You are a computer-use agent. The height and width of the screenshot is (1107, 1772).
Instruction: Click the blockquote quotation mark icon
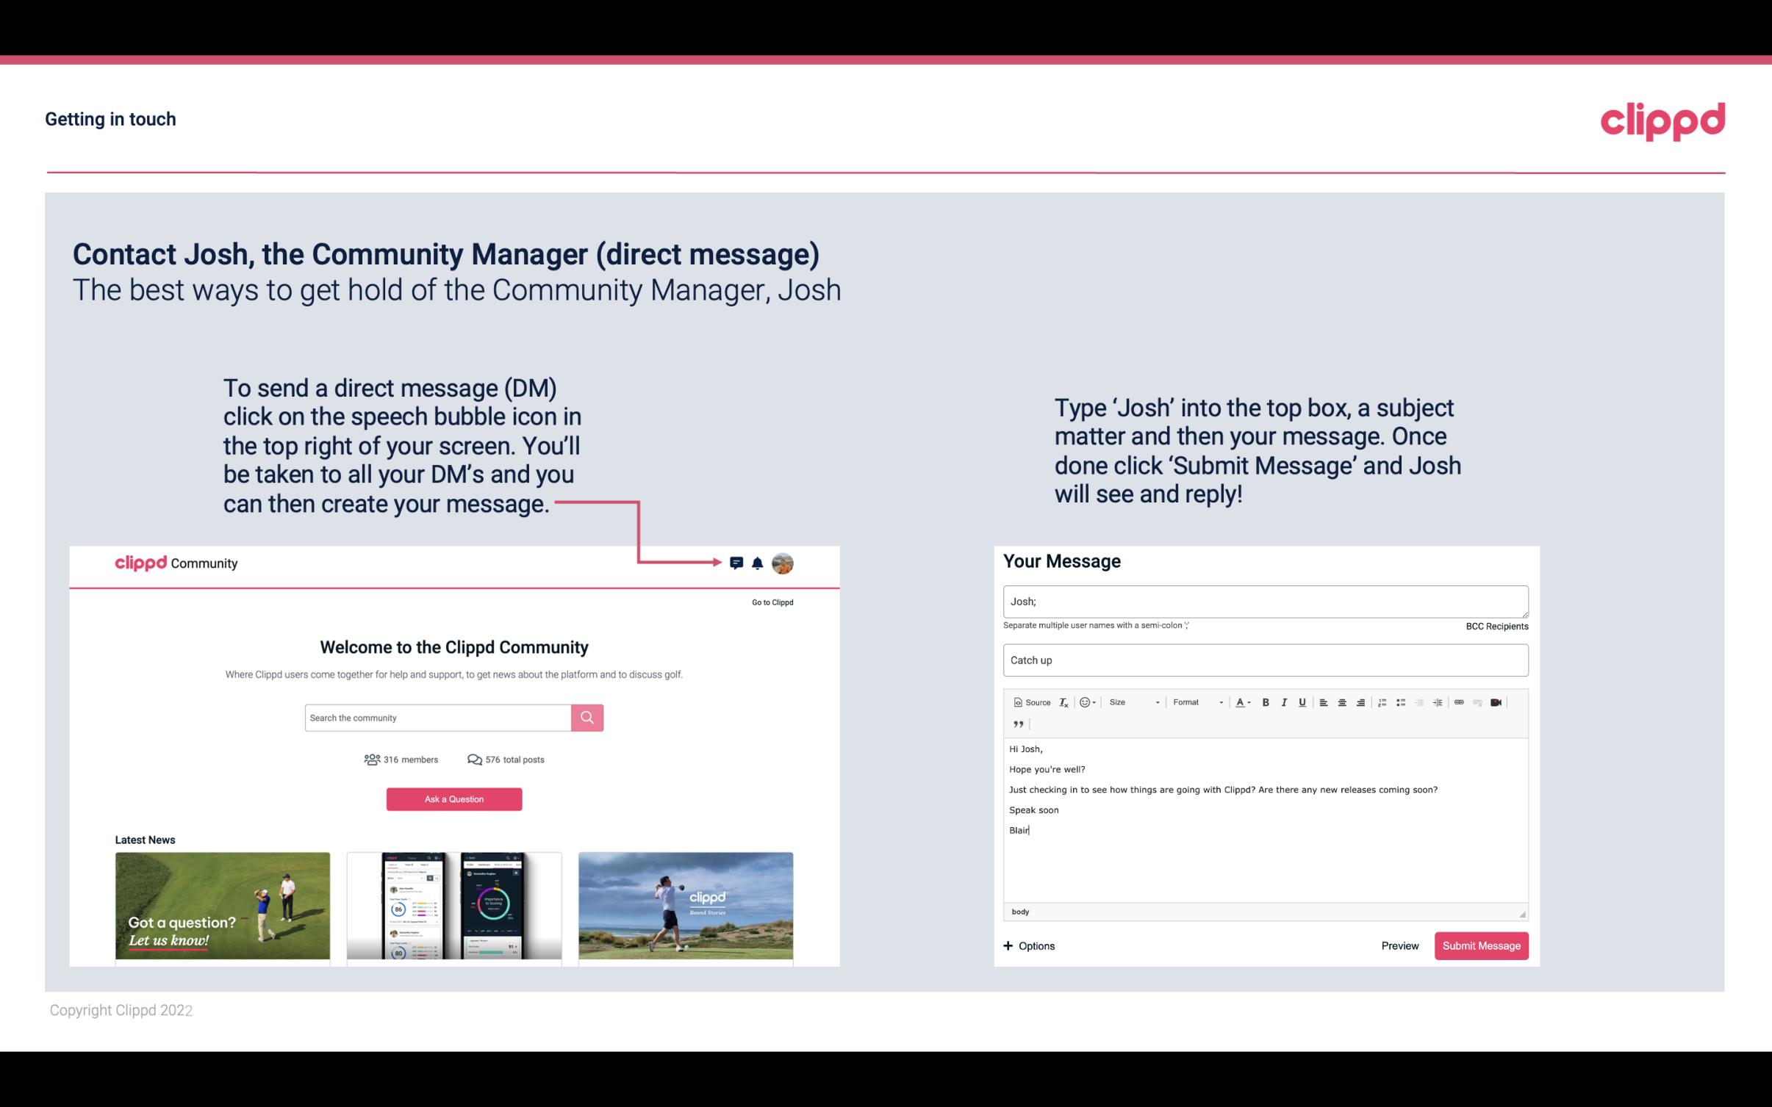pos(1016,723)
